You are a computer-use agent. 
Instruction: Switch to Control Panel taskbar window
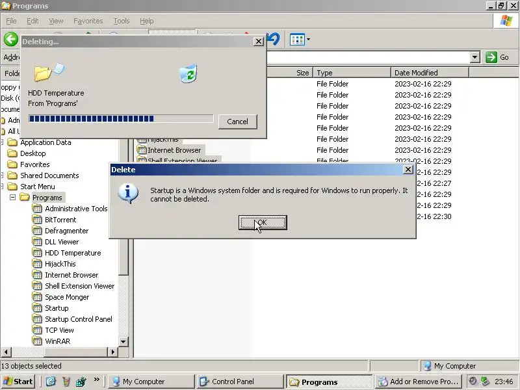[240, 382]
